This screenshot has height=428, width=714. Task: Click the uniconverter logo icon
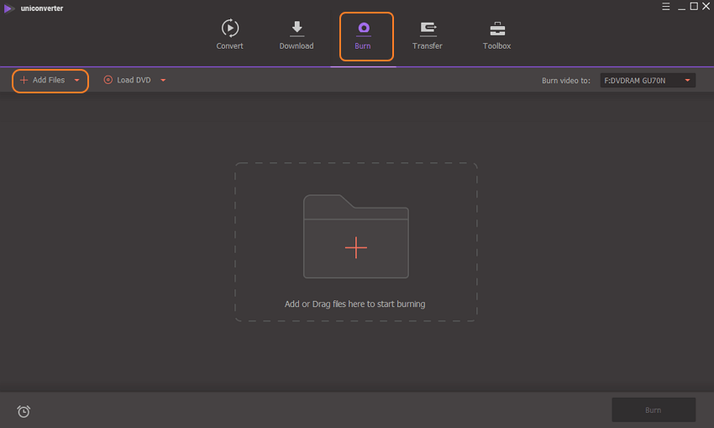[9, 8]
